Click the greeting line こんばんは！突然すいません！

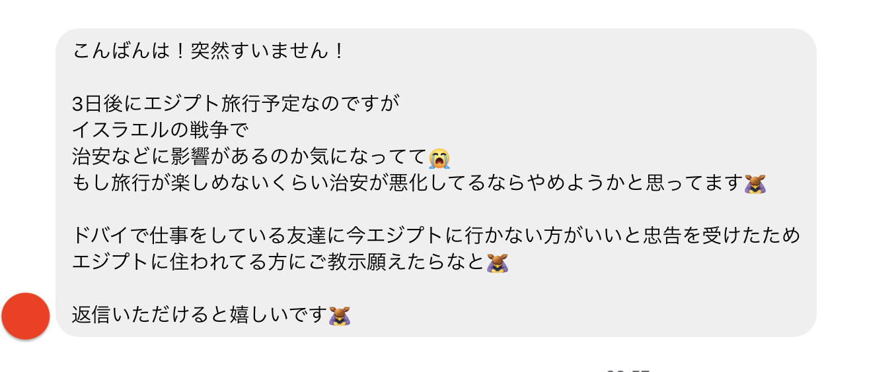point(209,51)
